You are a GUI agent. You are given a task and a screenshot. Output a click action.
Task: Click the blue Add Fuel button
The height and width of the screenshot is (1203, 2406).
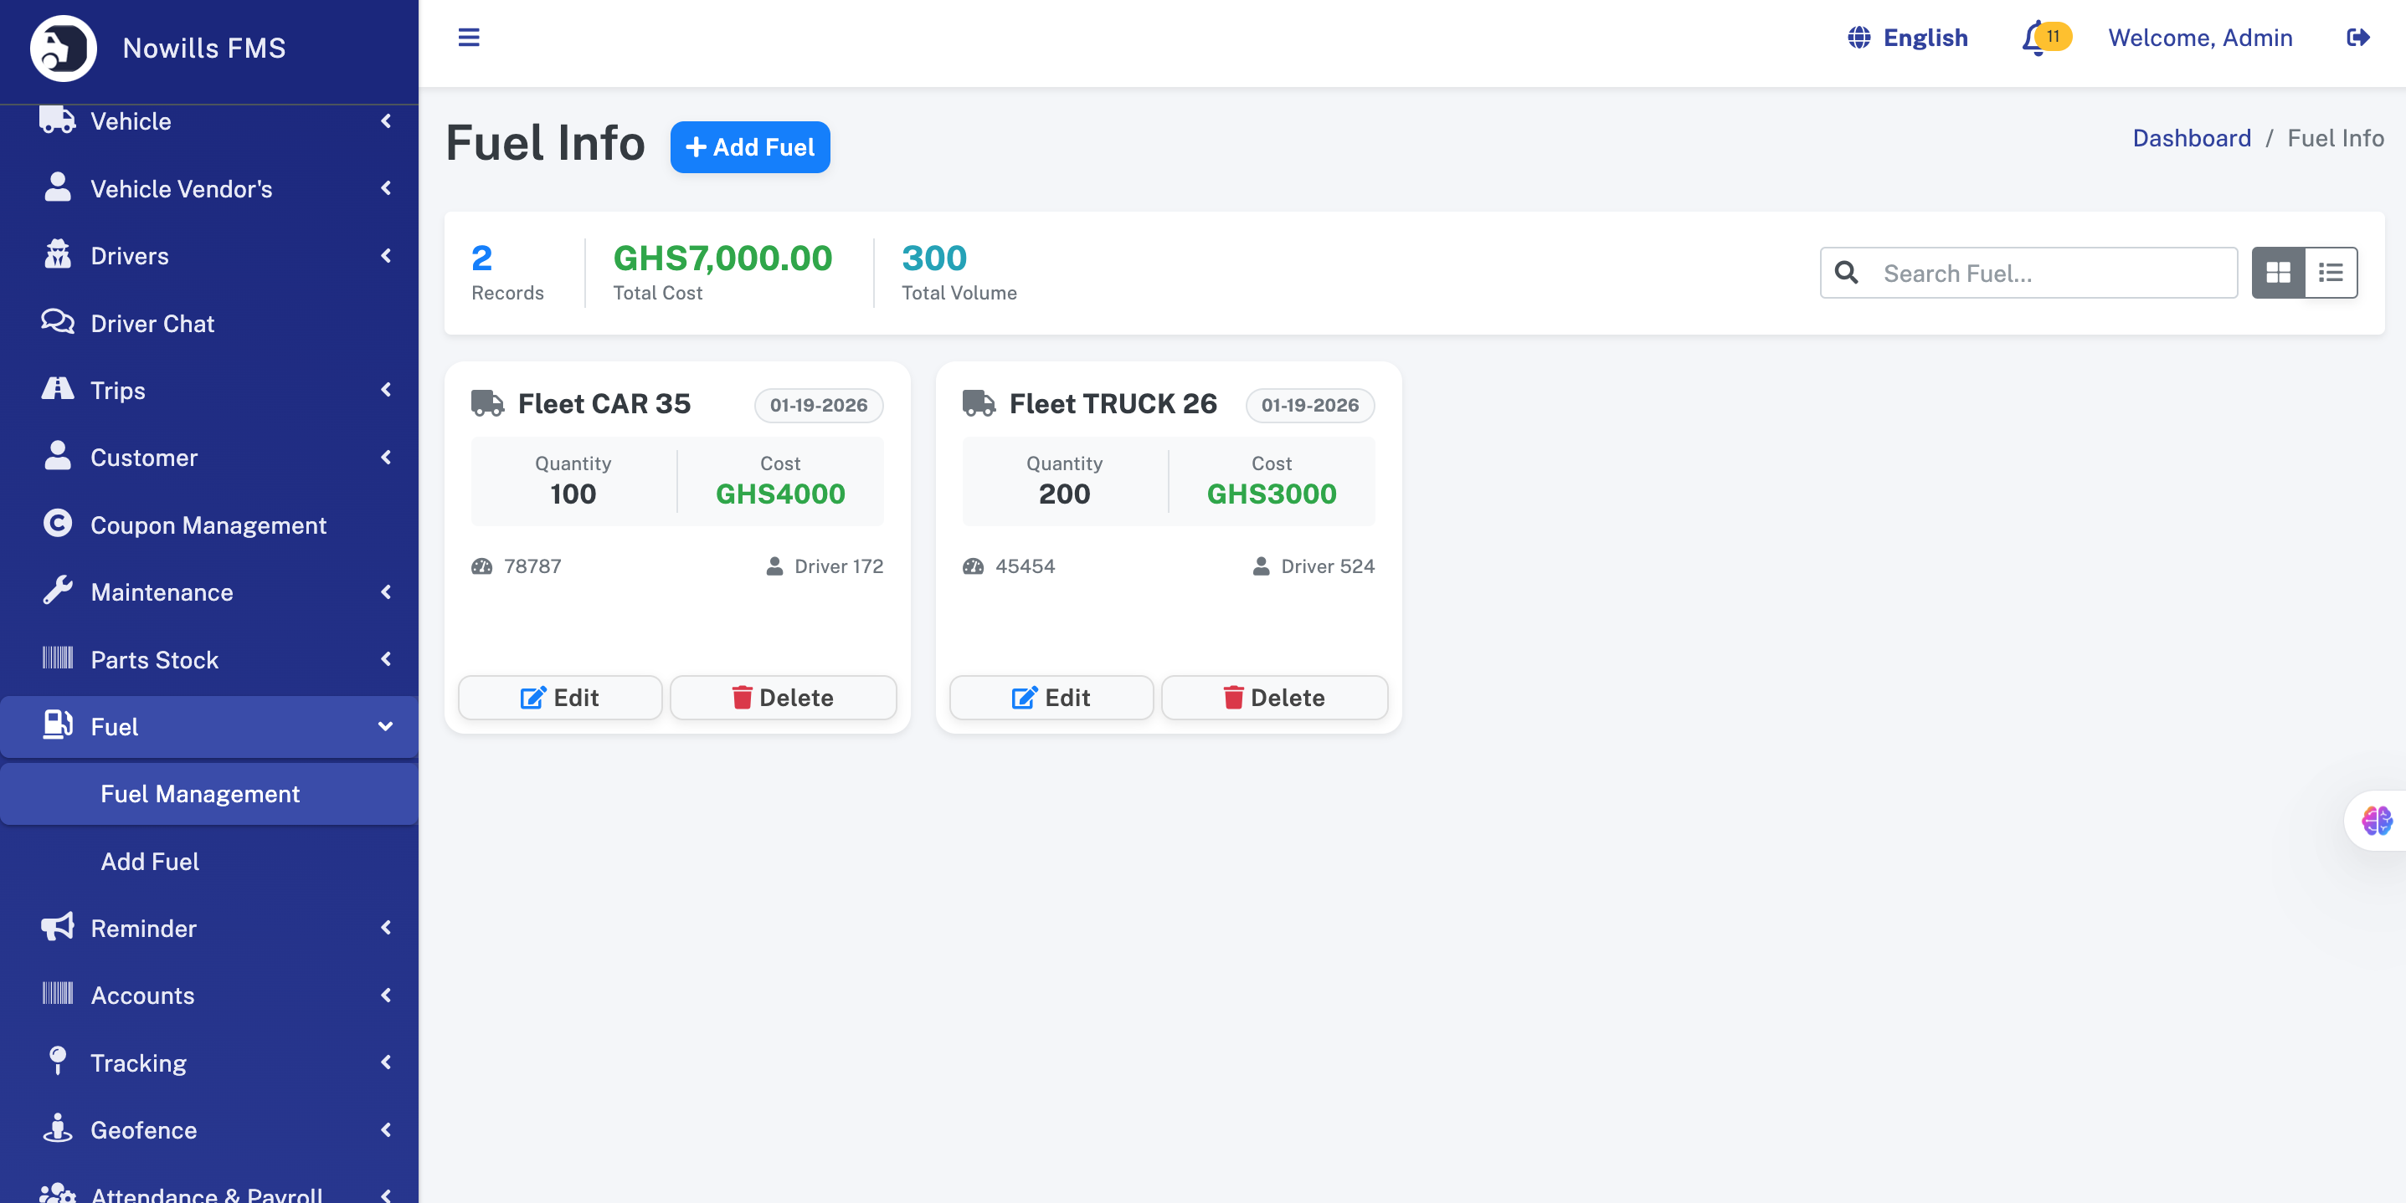pyautogui.click(x=749, y=146)
